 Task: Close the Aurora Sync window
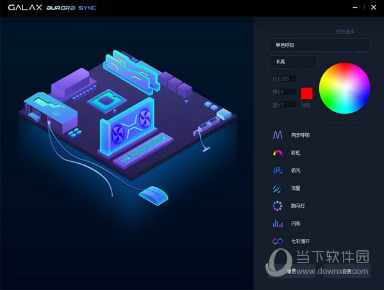pos(374,8)
